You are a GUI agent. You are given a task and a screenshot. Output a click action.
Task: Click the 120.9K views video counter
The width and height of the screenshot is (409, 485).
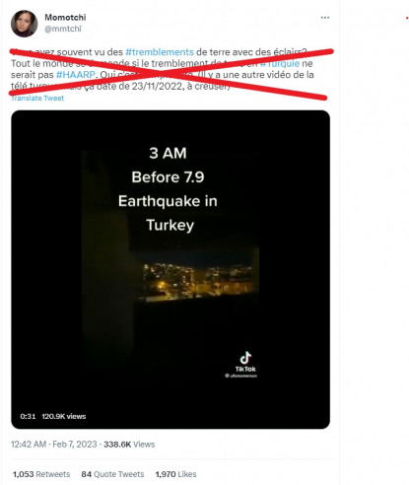coord(64,416)
